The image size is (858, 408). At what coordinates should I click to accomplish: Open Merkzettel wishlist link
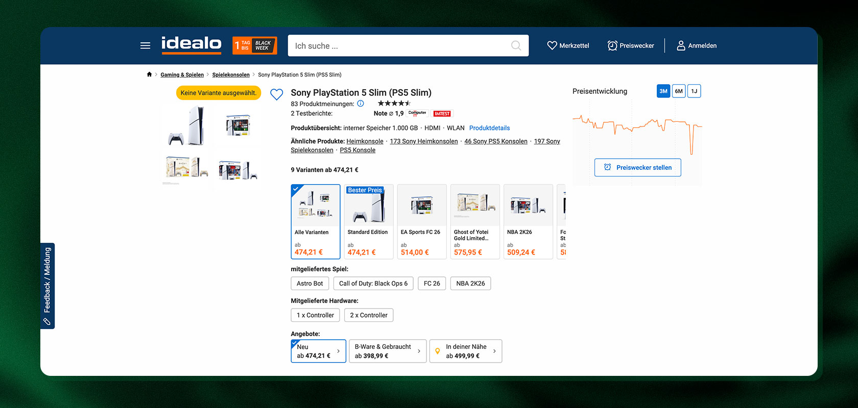(x=568, y=45)
